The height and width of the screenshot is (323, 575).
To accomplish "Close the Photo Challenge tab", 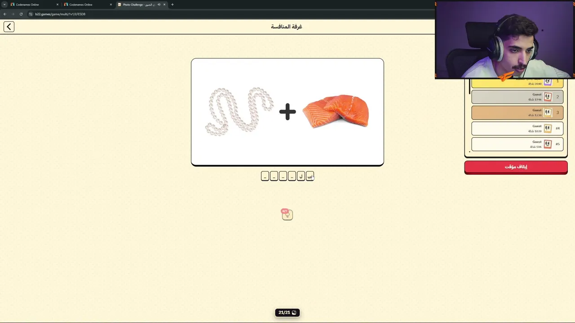I will click(164, 4).
